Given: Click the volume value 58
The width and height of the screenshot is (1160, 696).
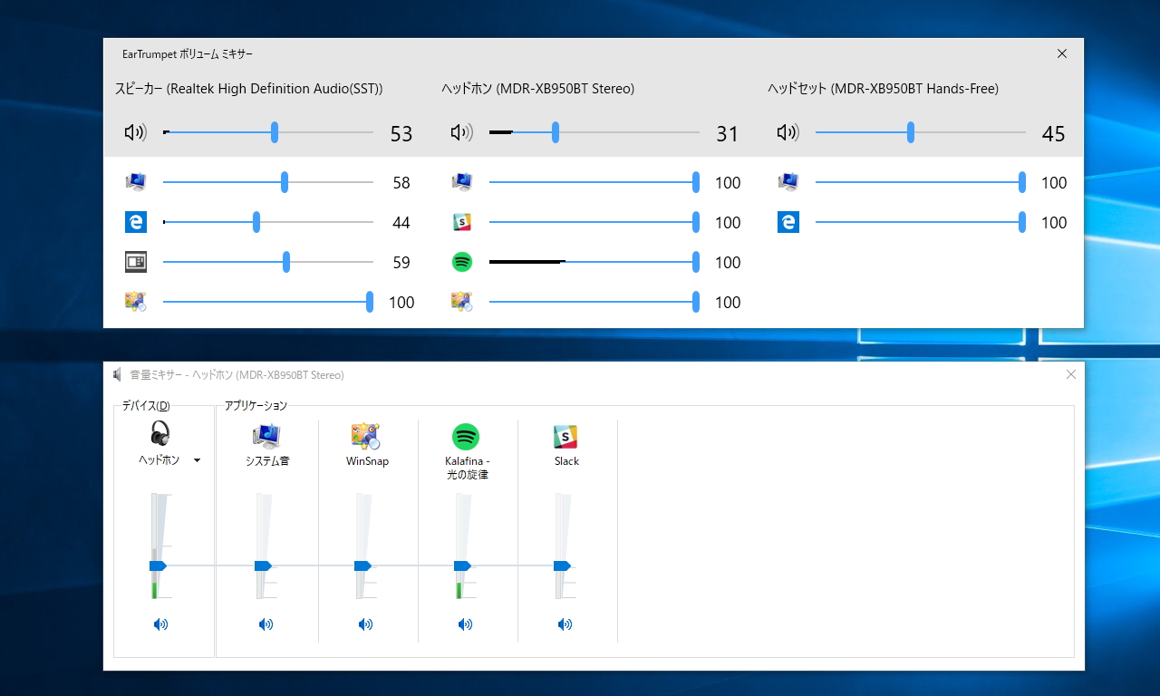Looking at the screenshot, I should tap(401, 183).
